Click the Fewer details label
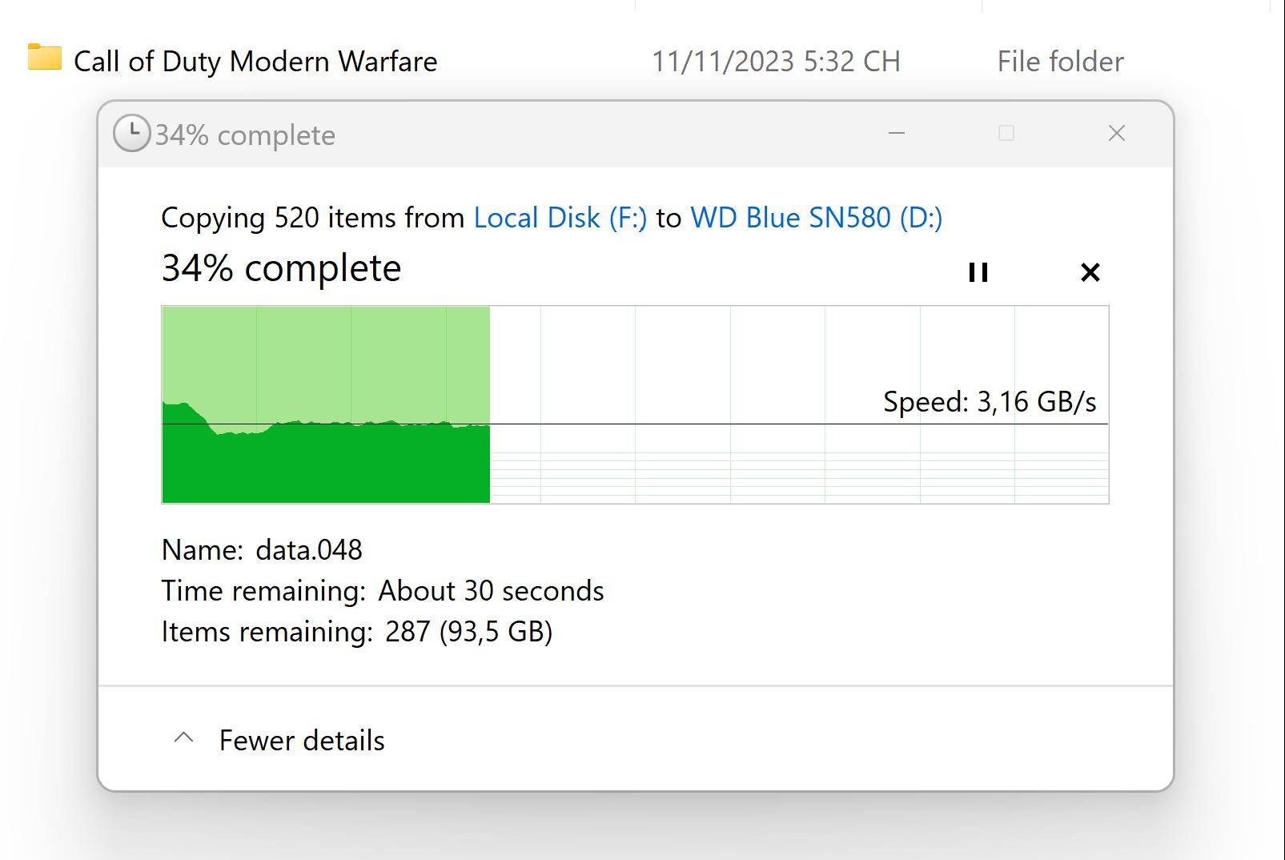The width and height of the screenshot is (1285, 860). (302, 741)
